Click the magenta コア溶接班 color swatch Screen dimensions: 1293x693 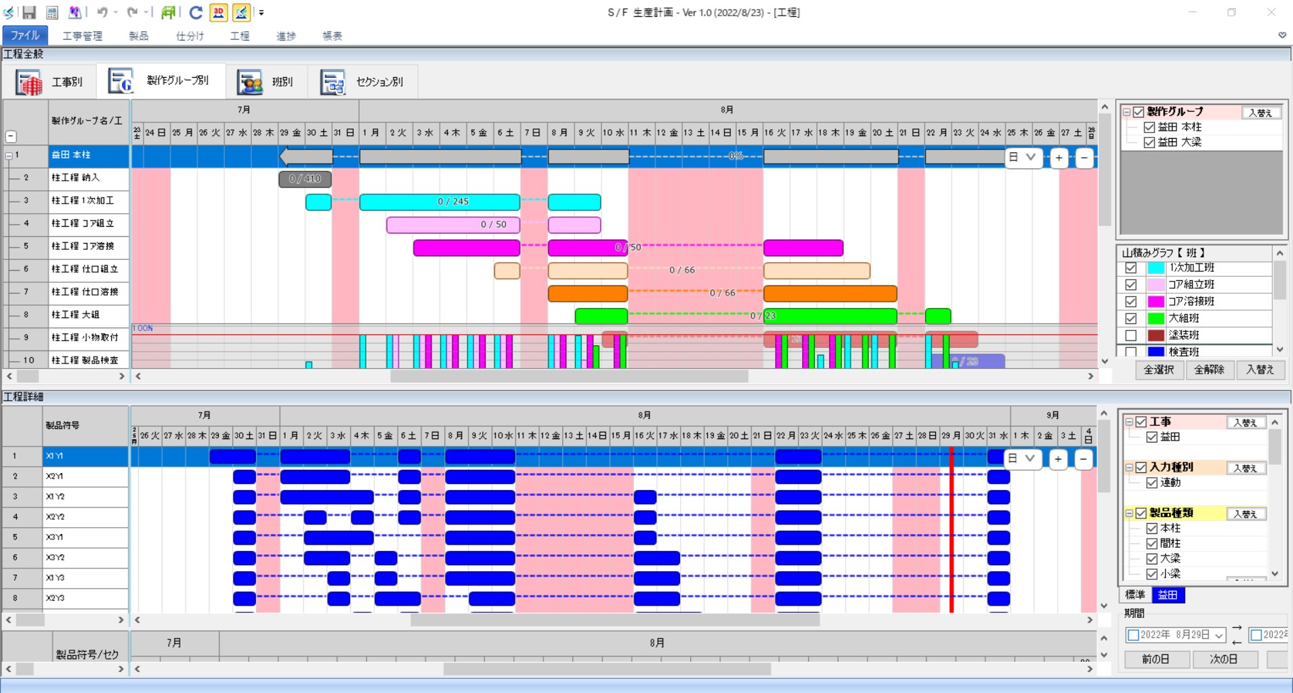pyautogui.click(x=1156, y=301)
